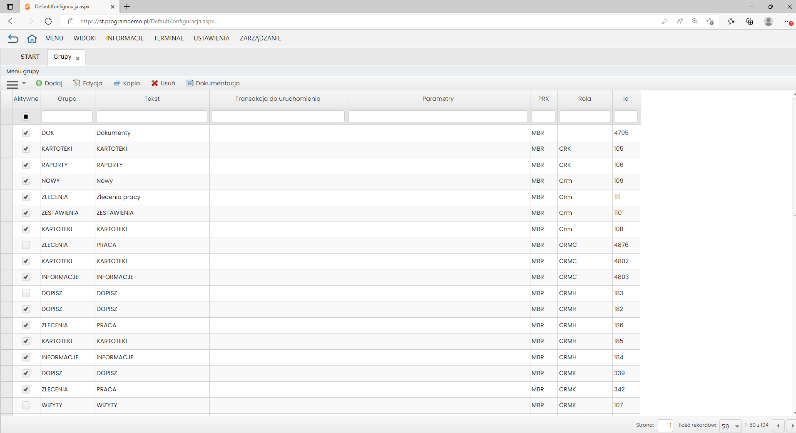796x433 pixels.
Task: Open the password key icon in address bar
Action: pyautogui.click(x=665, y=21)
